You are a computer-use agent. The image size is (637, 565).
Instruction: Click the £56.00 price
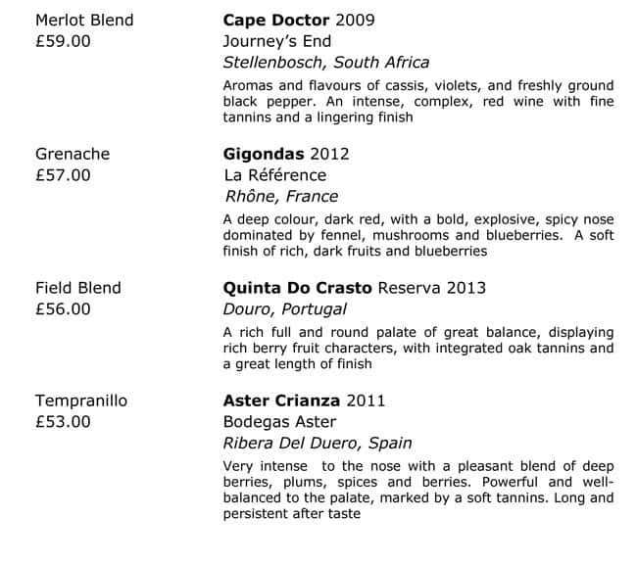coord(63,309)
